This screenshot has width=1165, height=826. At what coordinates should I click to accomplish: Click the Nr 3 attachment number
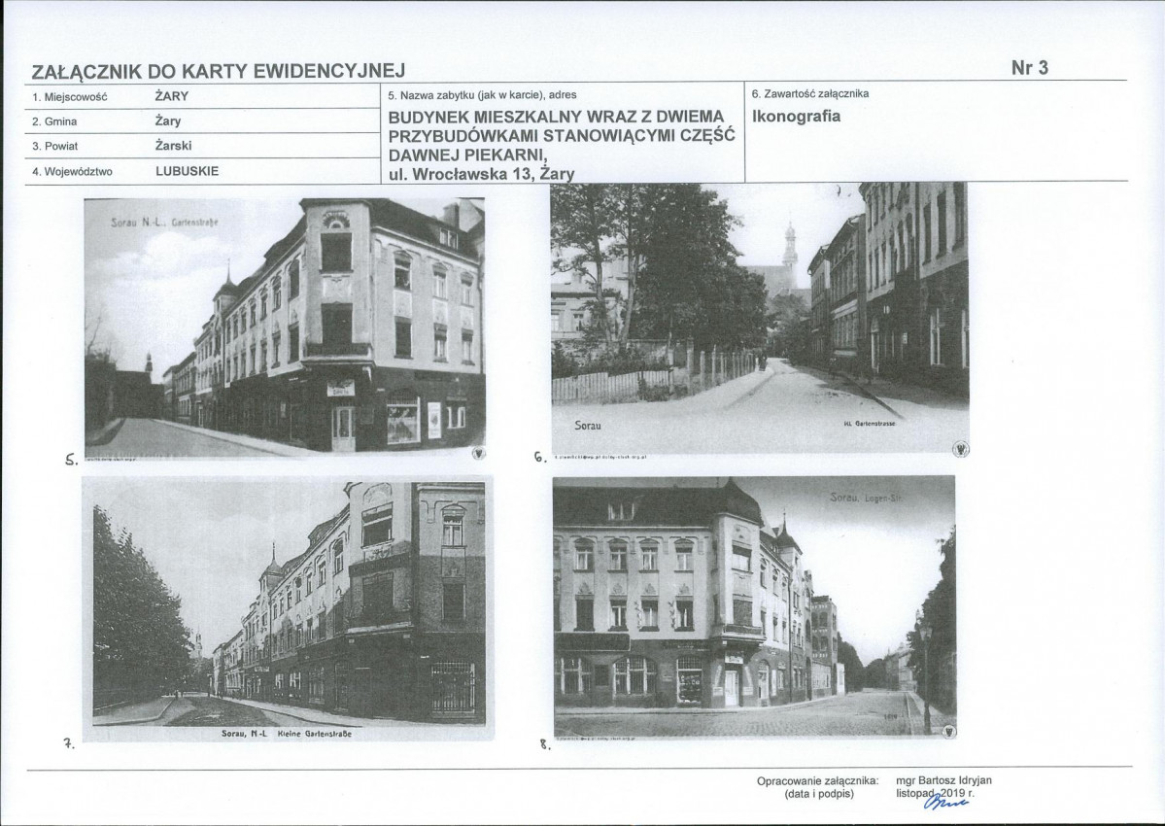coord(1030,68)
